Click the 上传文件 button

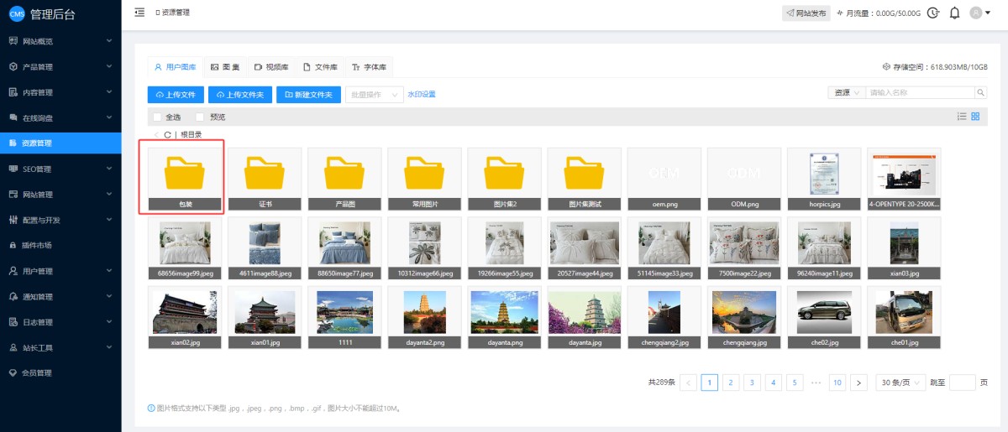175,95
